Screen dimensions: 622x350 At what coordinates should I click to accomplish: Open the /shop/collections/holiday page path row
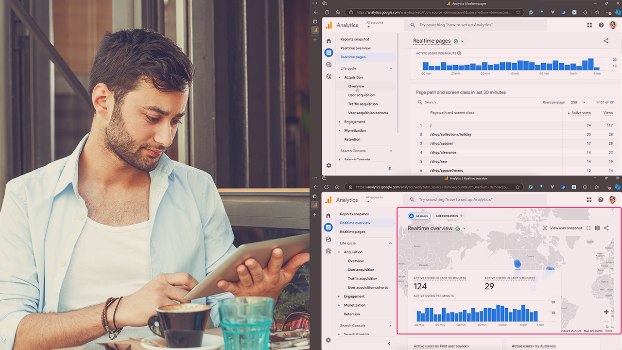[x=450, y=135]
